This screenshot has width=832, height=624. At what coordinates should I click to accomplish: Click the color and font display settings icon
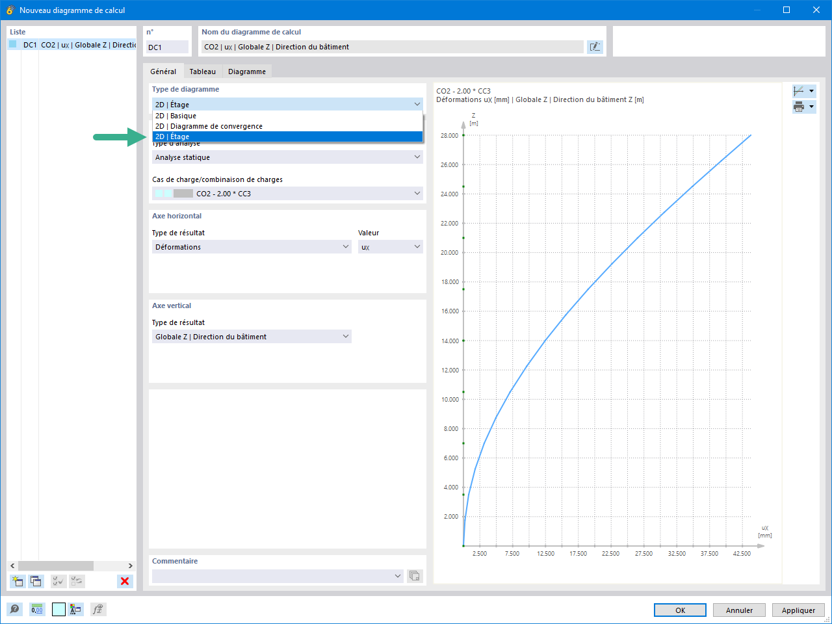pyautogui.click(x=76, y=609)
